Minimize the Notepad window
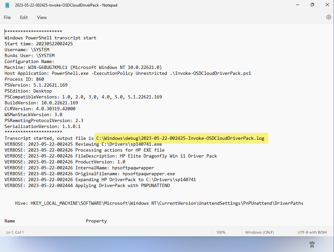The height and width of the screenshot is (252, 334). [297, 5]
